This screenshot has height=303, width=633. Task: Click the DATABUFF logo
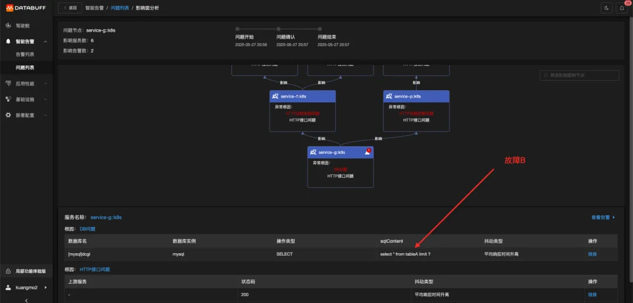pos(26,8)
